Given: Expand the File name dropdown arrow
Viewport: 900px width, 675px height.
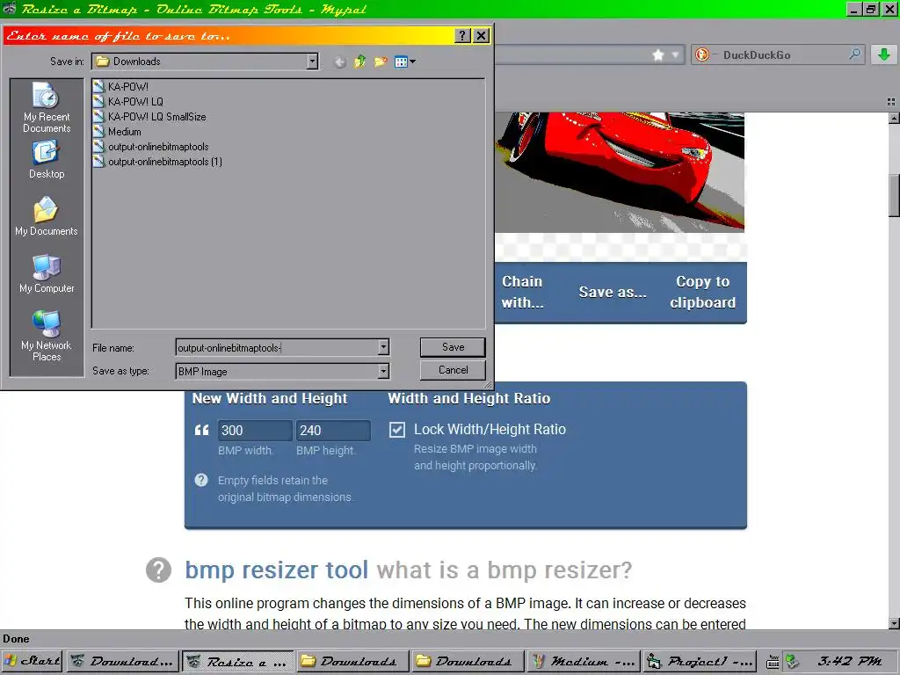Looking at the screenshot, I should point(383,347).
